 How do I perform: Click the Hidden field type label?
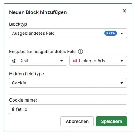(x=27, y=74)
